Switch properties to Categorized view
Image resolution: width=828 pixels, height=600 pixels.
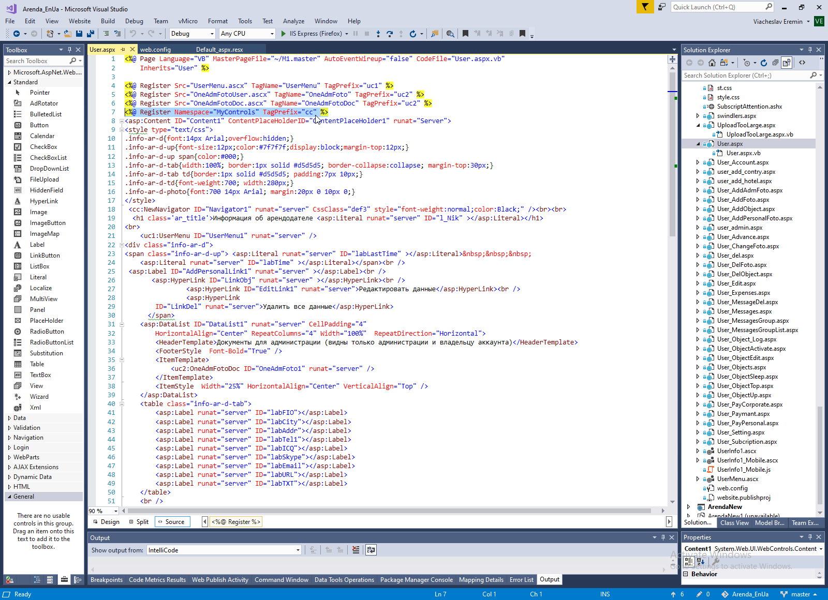(x=689, y=561)
